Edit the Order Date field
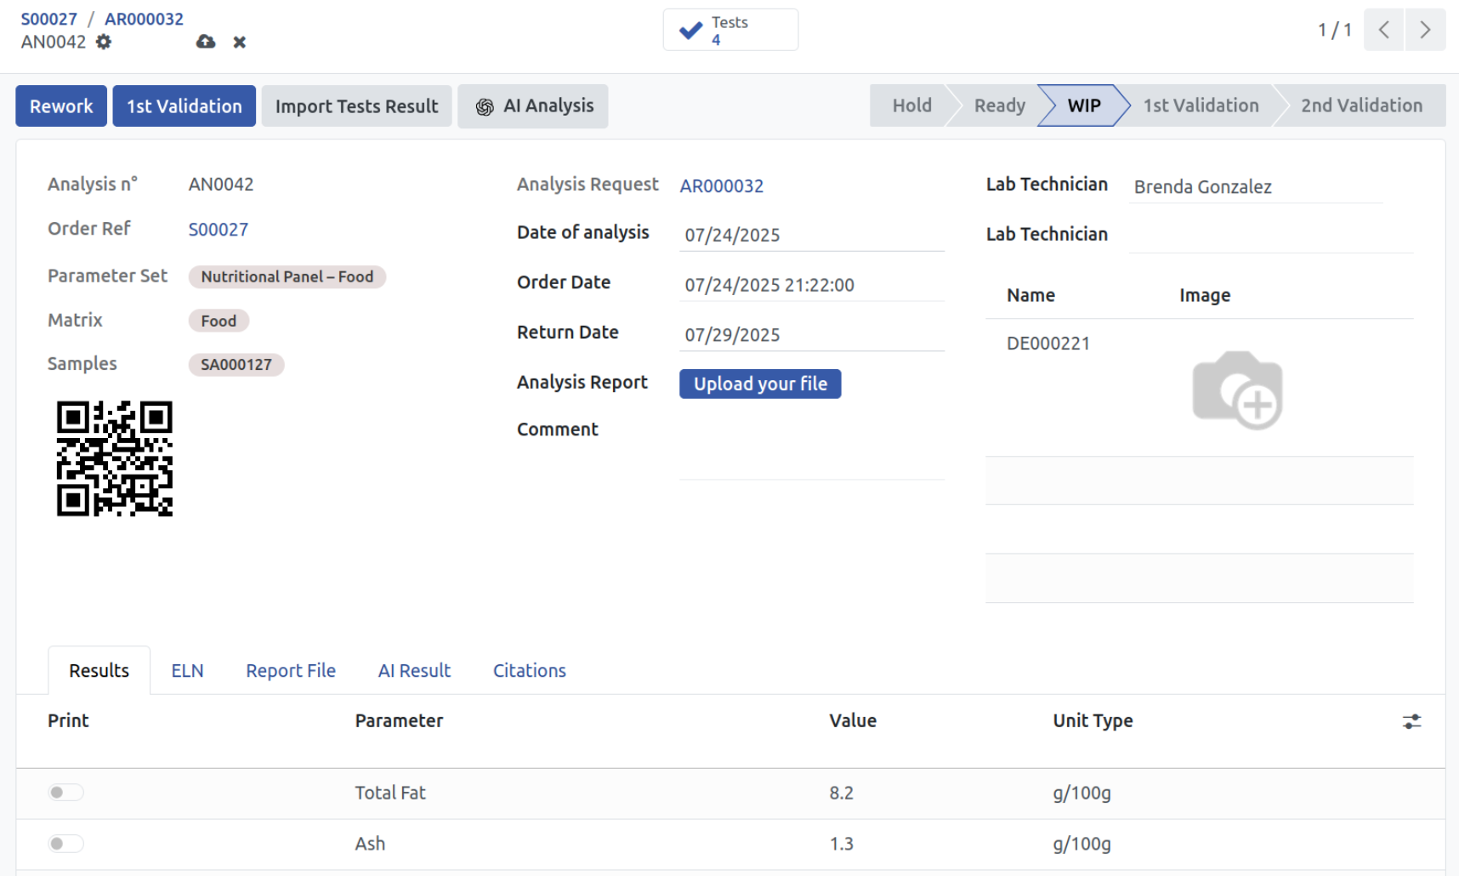This screenshot has width=1459, height=876. pos(812,285)
